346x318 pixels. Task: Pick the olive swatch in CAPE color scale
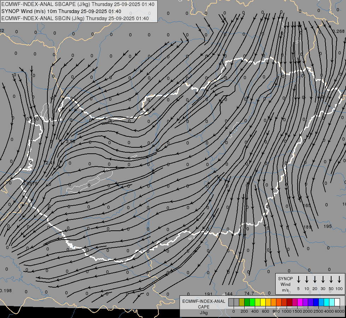point(242,302)
